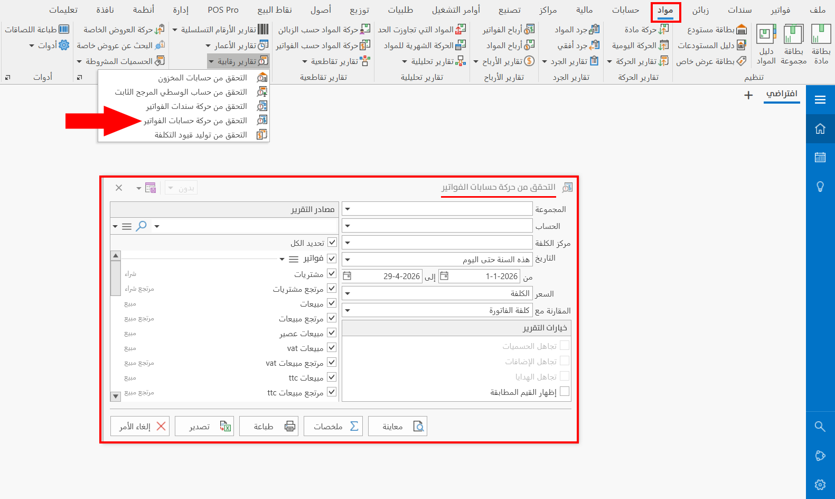Click the طباعة print button

(269, 426)
